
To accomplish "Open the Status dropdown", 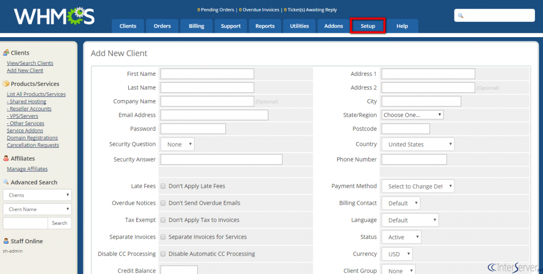I will [401, 237].
